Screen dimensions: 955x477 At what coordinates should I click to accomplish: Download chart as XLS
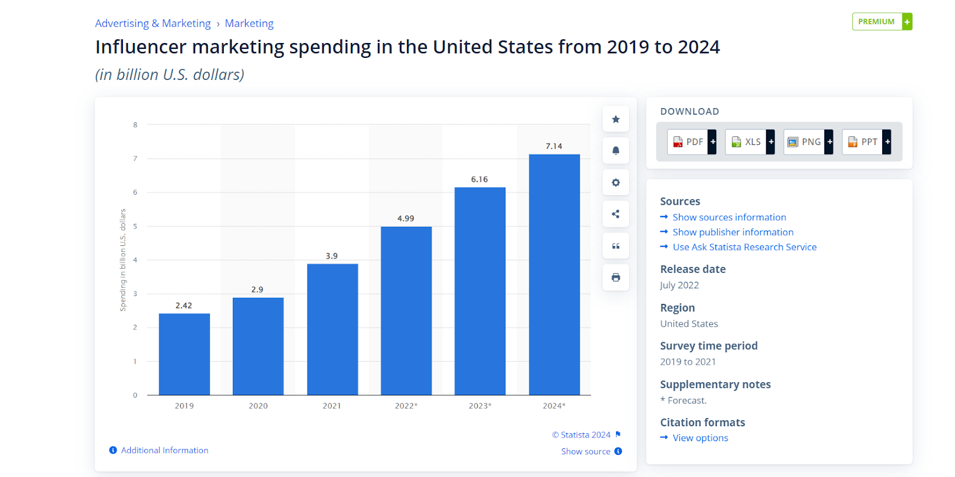click(750, 142)
